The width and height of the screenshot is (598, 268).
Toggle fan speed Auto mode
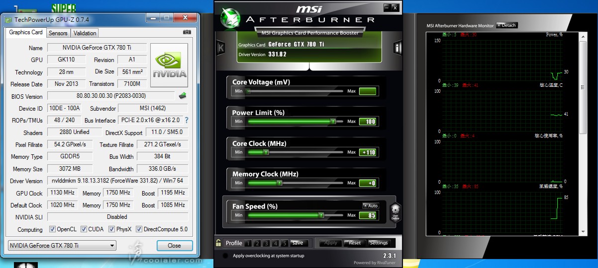(x=370, y=205)
